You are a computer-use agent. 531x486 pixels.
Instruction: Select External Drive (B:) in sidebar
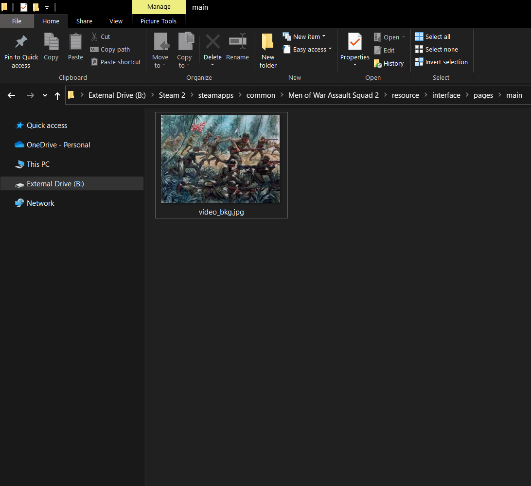pyautogui.click(x=72, y=184)
